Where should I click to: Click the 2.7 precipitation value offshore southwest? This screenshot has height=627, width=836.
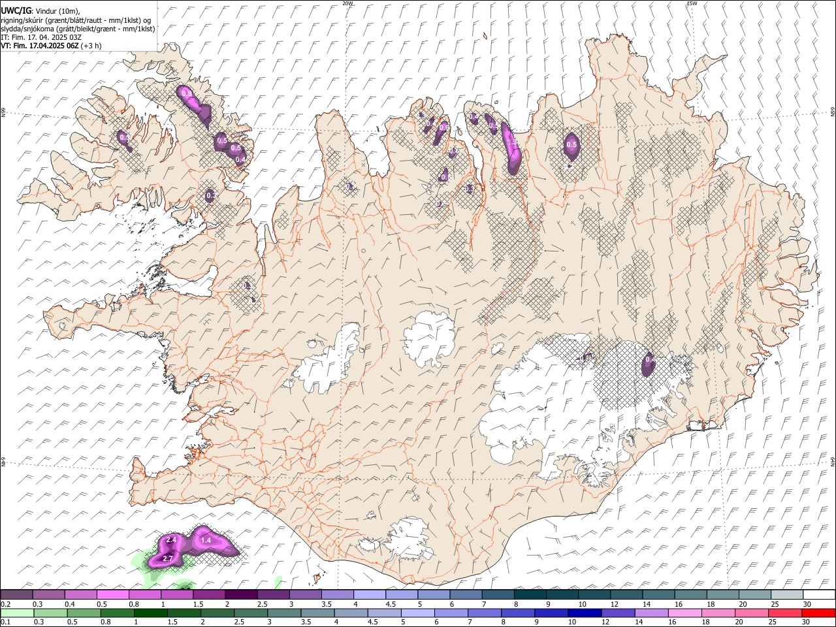tap(168, 558)
